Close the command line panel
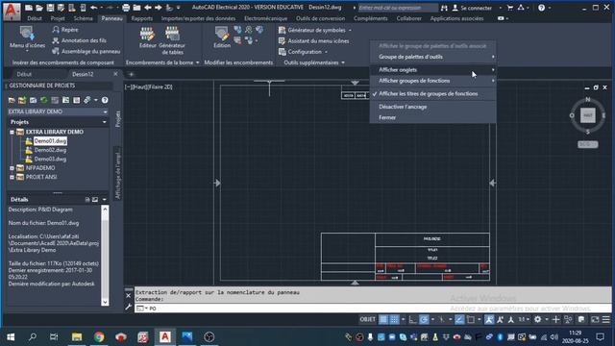The image size is (615, 346). click(129, 295)
